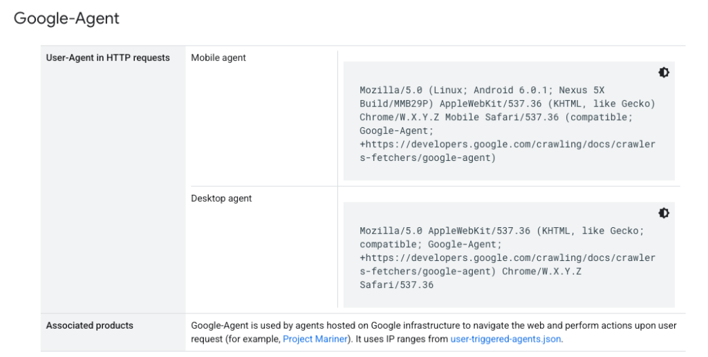Click the developers.google.com URL in desktop code block
Image resolution: width=708 pixels, height=357 pixels.
(507, 258)
